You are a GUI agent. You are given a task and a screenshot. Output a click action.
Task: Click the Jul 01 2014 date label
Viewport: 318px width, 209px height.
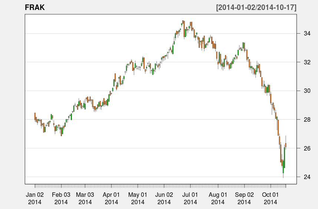[x=190, y=198]
